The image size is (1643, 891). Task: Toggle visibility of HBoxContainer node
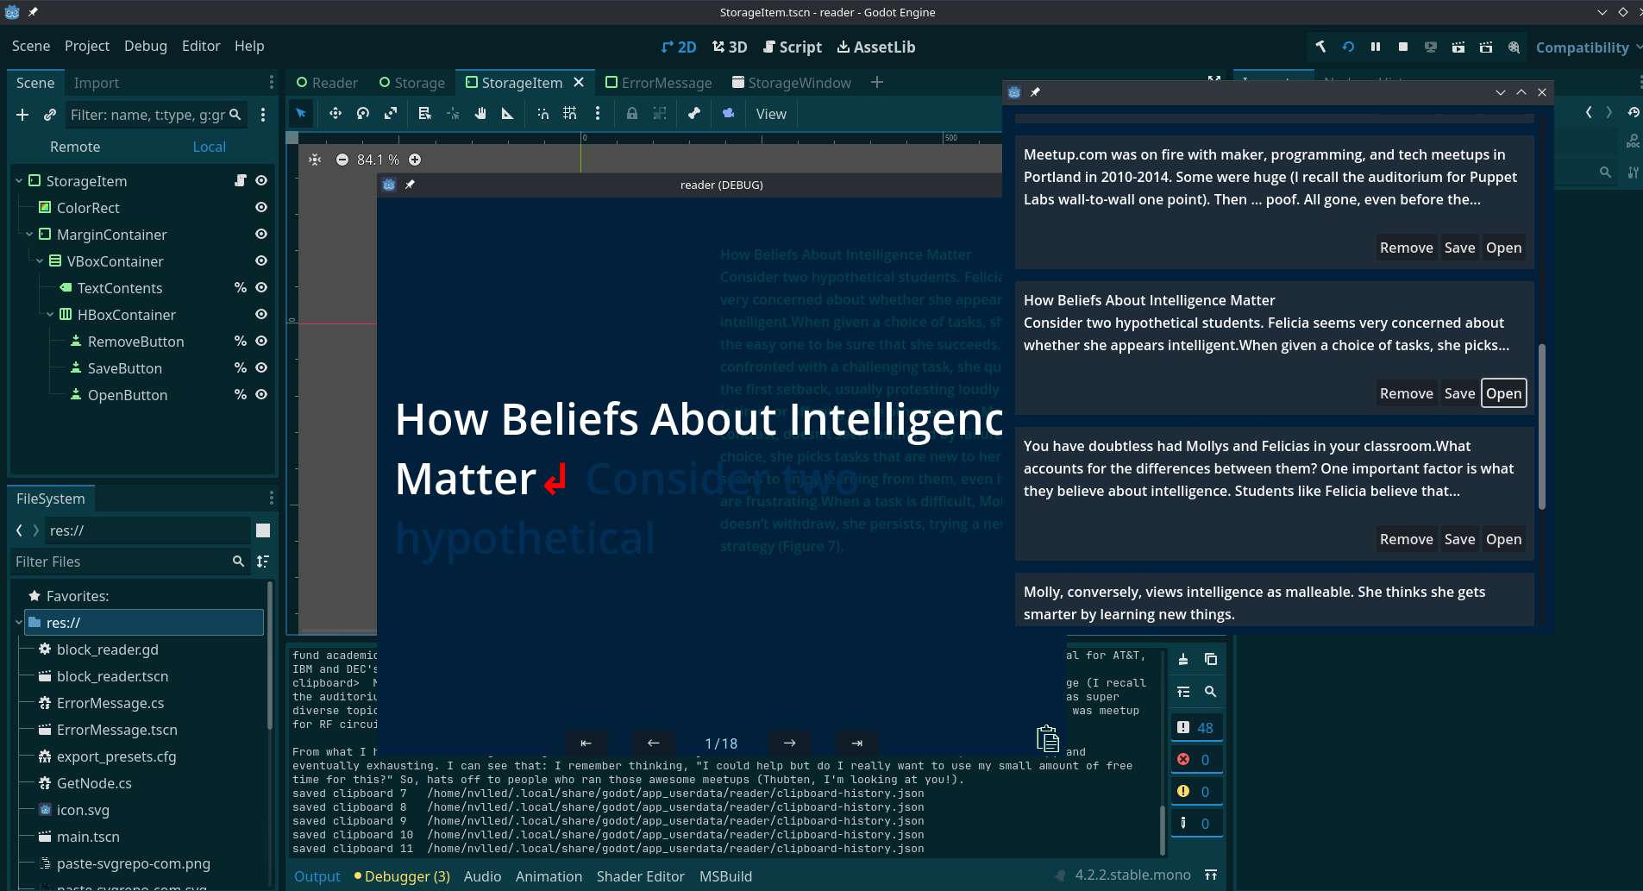pyautogui.click(x=261, y=314)
